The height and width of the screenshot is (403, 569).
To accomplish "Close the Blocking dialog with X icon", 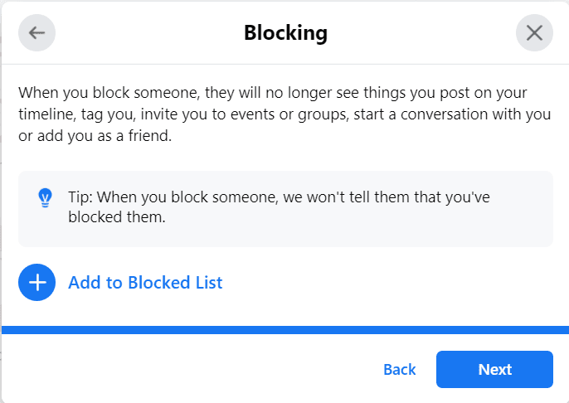I will (534, 32).
